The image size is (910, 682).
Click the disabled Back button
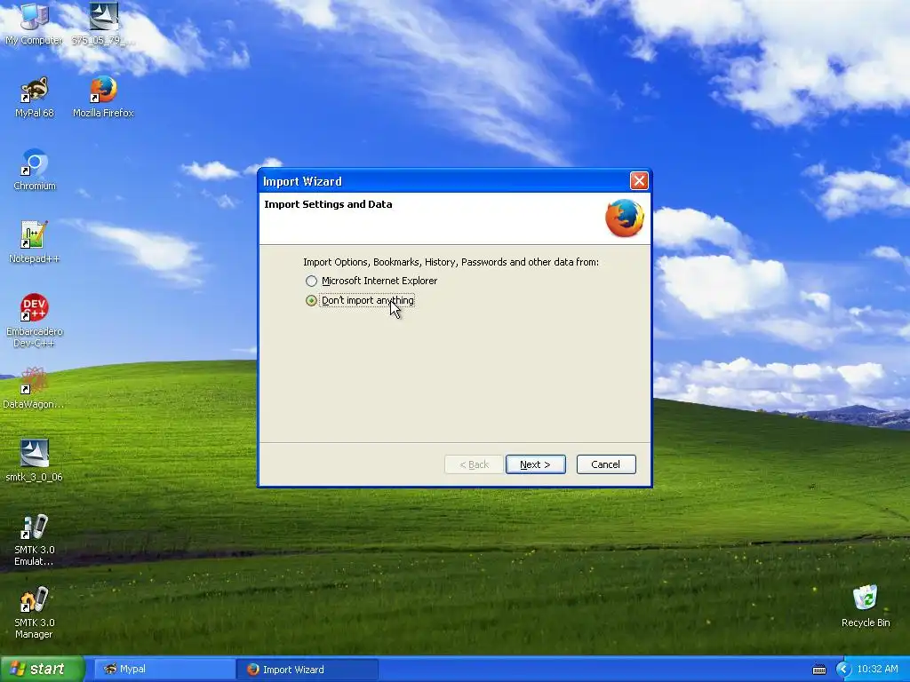[x=474, y=464]
